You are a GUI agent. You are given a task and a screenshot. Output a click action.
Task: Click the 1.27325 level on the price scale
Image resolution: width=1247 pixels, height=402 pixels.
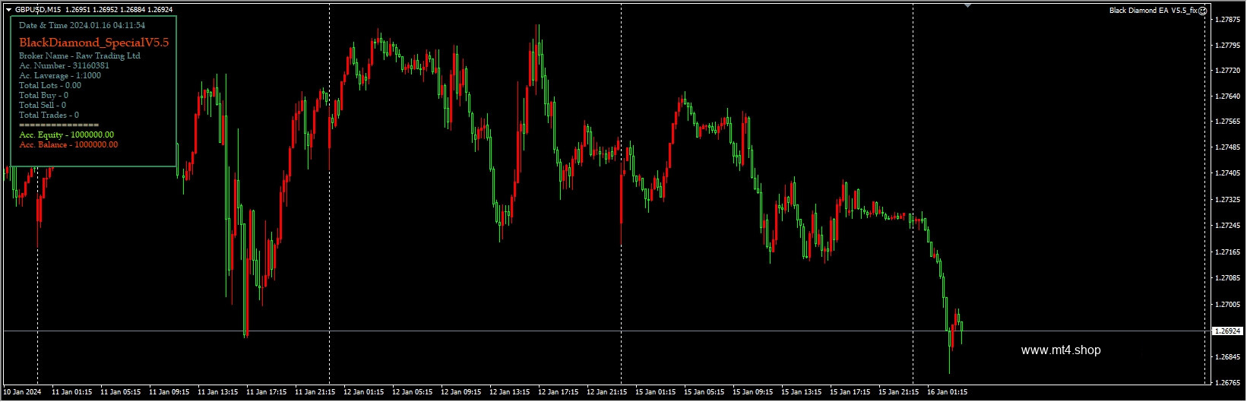[1228, 200]
